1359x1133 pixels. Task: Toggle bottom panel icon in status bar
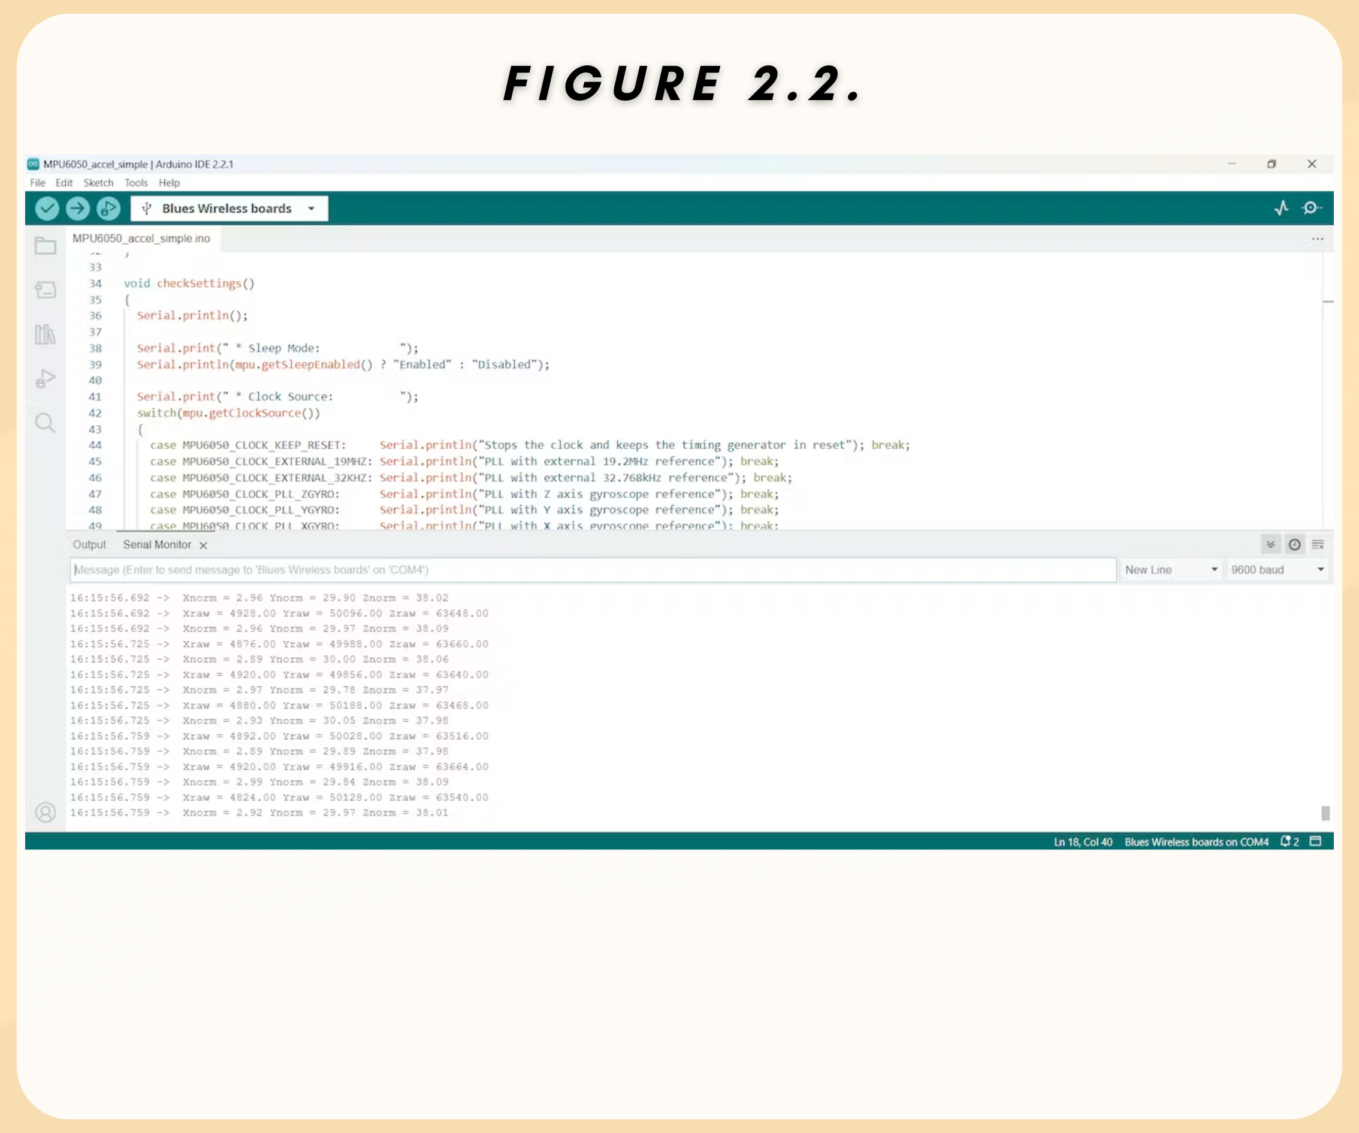(x=1316, y=841)
